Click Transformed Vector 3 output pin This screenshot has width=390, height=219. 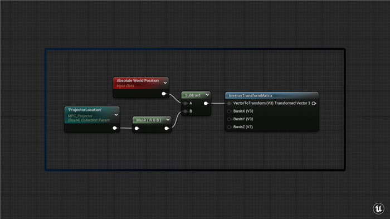314,103
